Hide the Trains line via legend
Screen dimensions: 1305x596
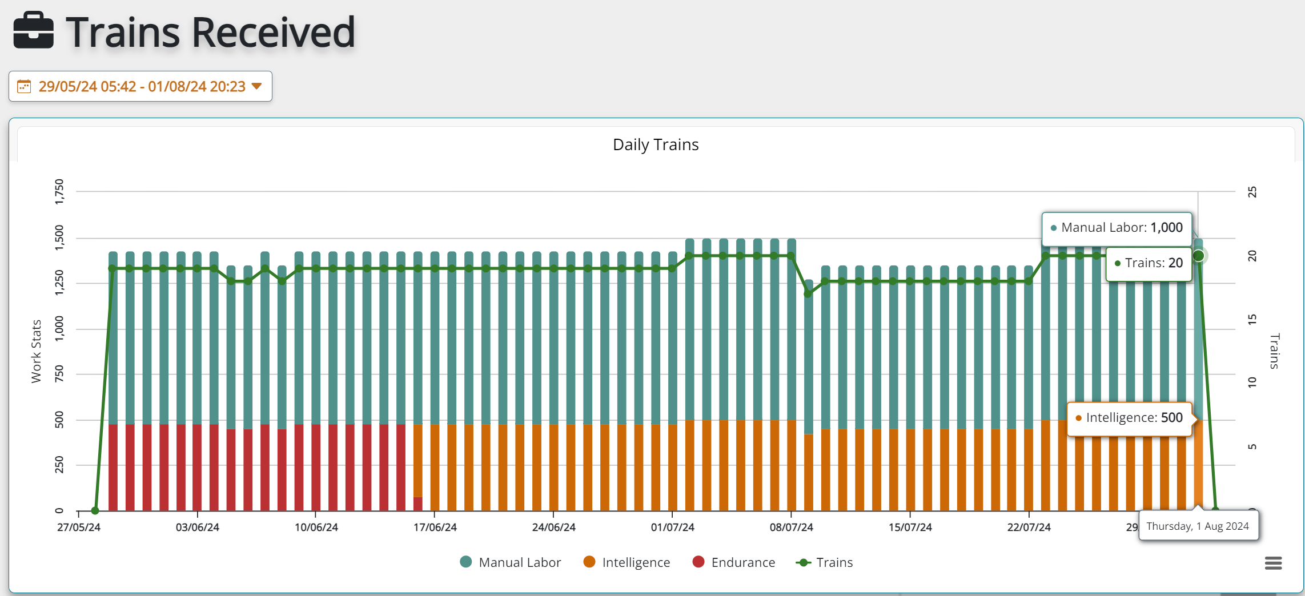(x=834, y=562)
